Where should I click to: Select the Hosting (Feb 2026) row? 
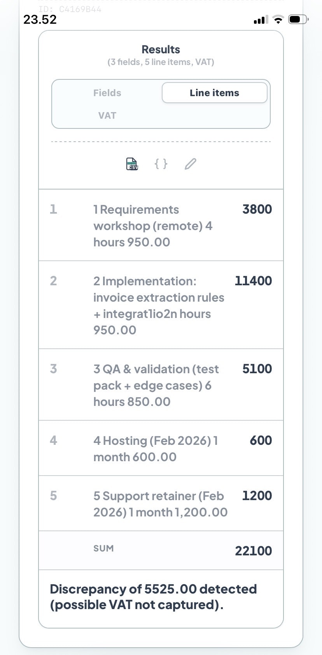click(161, 448)
